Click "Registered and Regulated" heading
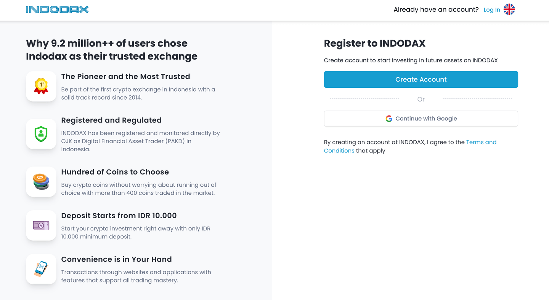This screenshot has height=300, width=549. coord(111,120)
